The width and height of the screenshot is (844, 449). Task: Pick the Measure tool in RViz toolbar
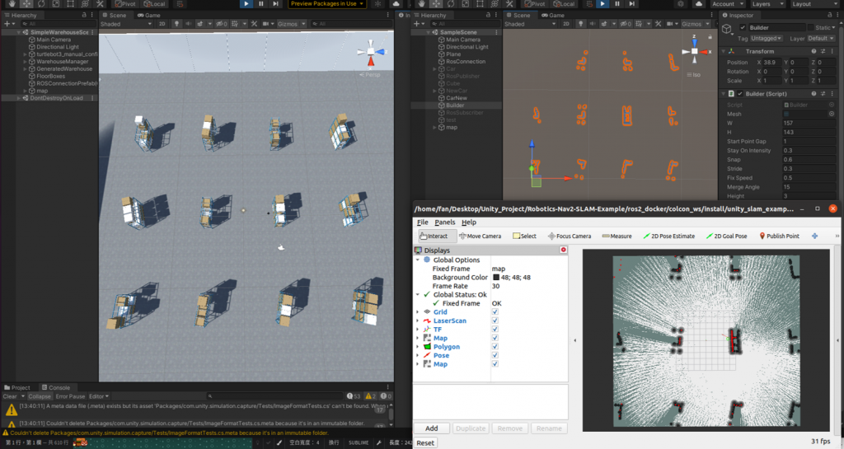[617, 236]
